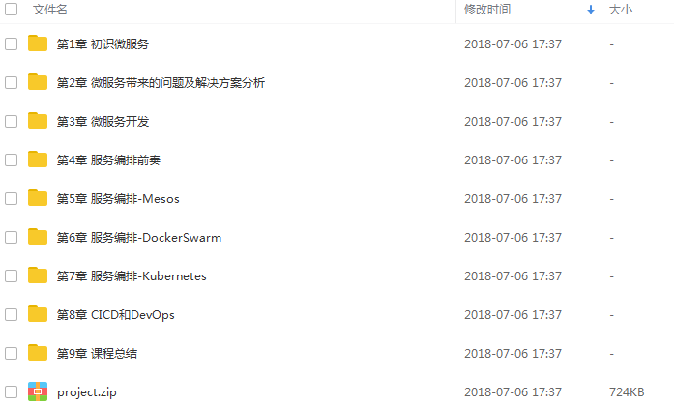Click folder icon next to 第9章 课程总结
This screenshot has height=405, width=674.
click(x=38, y=353)
